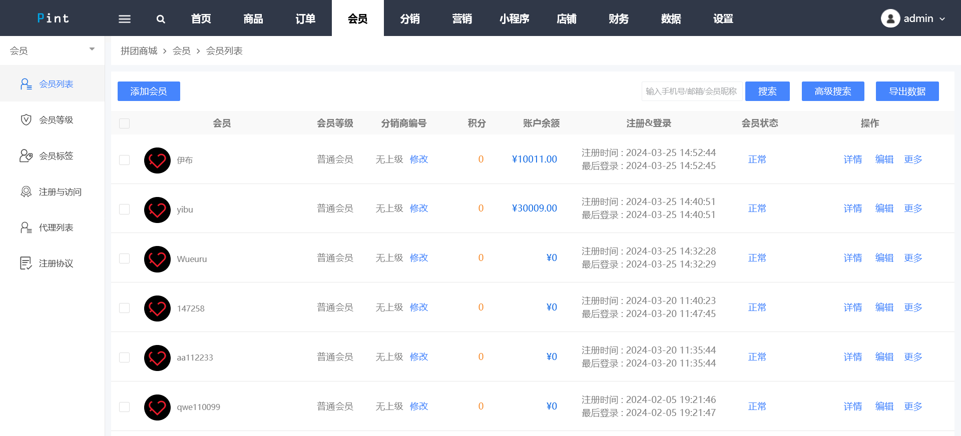The width and height of the screenshot is (961, 436).
Task: Click the hamburger menu icon
Action: tap(124, 19)
